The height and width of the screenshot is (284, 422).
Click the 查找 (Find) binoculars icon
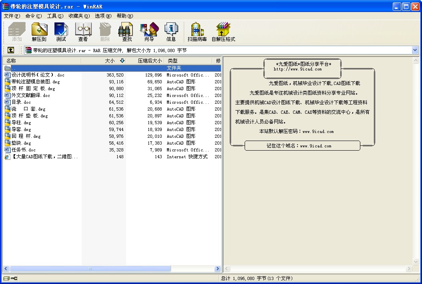click(127, 32)
